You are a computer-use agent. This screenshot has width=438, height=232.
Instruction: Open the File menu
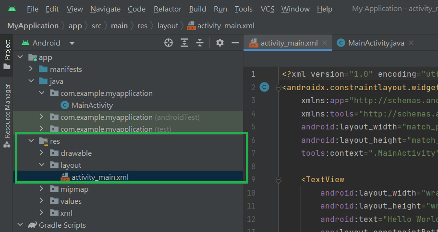click(x=33, y=9)
